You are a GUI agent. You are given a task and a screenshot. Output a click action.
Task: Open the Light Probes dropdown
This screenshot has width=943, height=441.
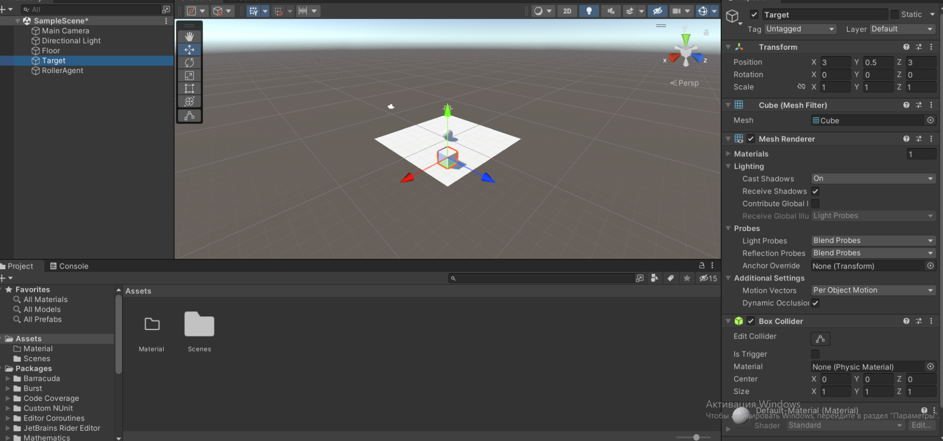point(874,241)
